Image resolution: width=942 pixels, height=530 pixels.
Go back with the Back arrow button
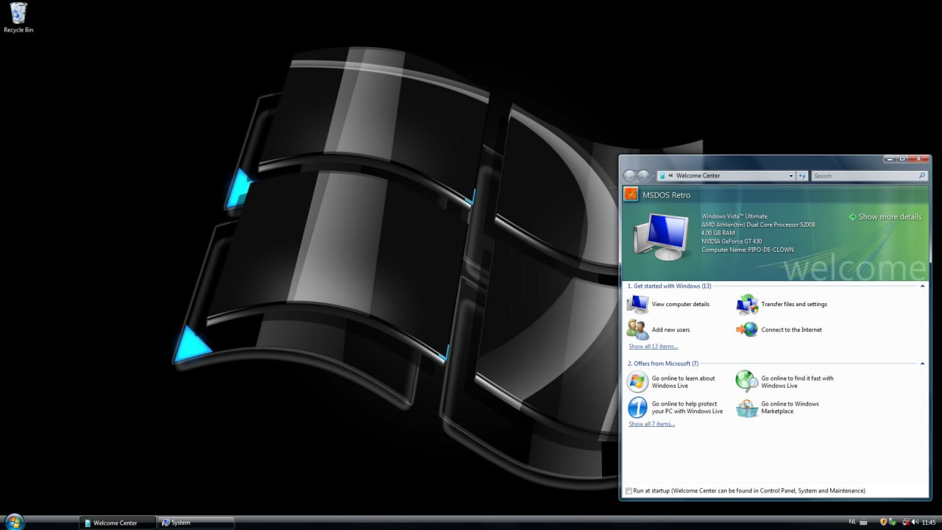pyautogui.click(x=629, y=175)
